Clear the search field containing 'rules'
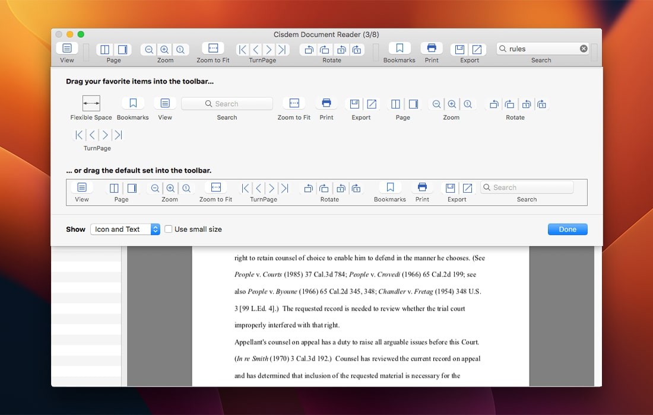Viewport: 653px width, 415px height. (x=584, y=49)
